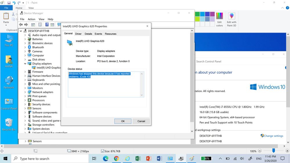Screen dimensions: 290x163
Task: Click blue Help icon in Device Manager toolbar
Action: pos(47,25)
